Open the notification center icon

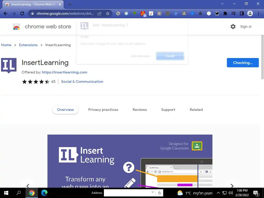coord(256,193)
